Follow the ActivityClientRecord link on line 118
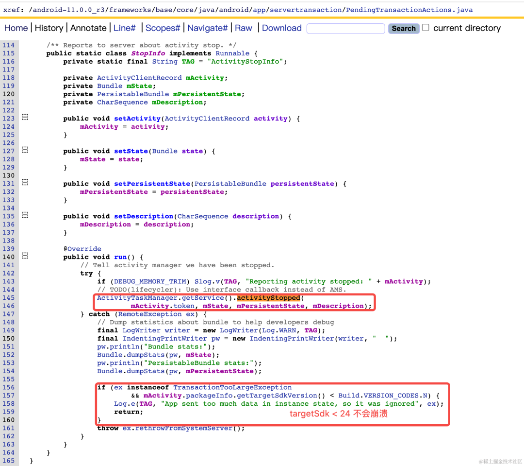Viewport: 524px width, 466px height. pyautogui.click(x=139, y=78)
